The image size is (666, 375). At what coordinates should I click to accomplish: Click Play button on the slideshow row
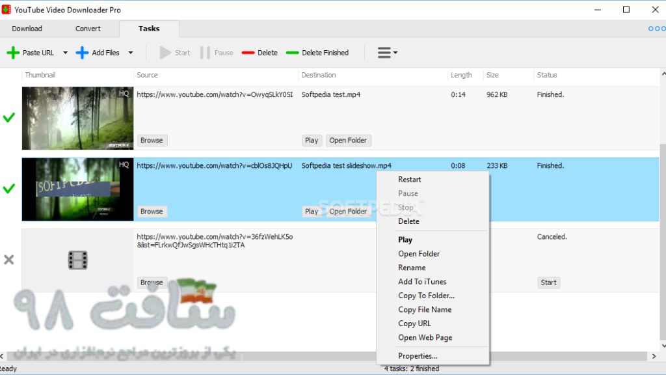tap(312, 212)
